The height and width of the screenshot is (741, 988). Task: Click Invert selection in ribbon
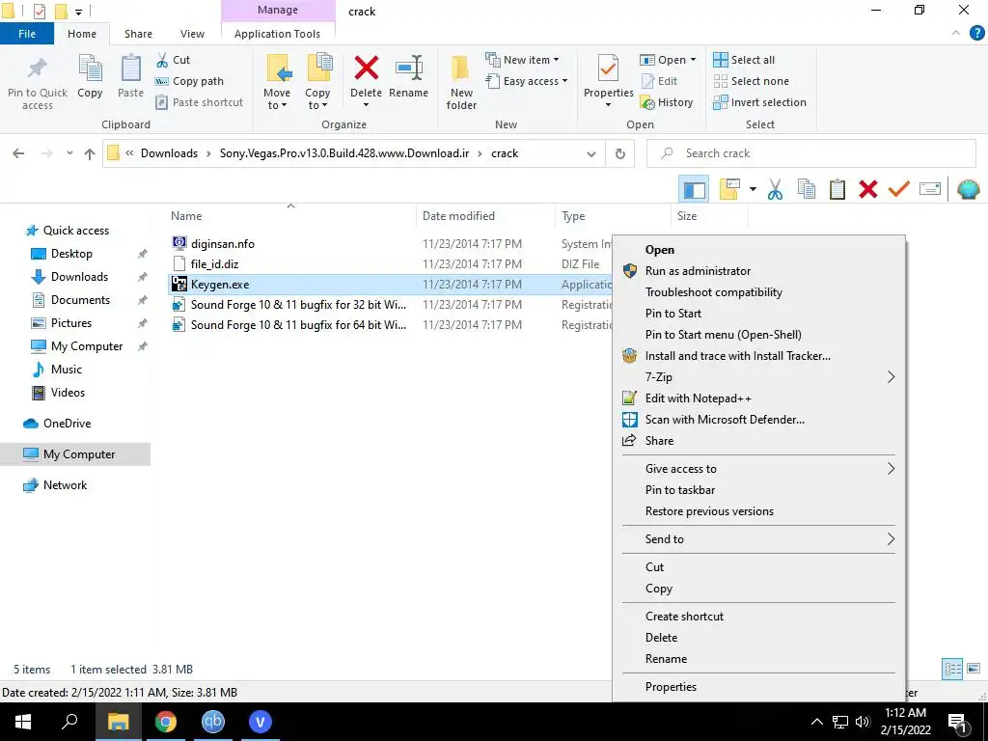[x=759, y=102]
